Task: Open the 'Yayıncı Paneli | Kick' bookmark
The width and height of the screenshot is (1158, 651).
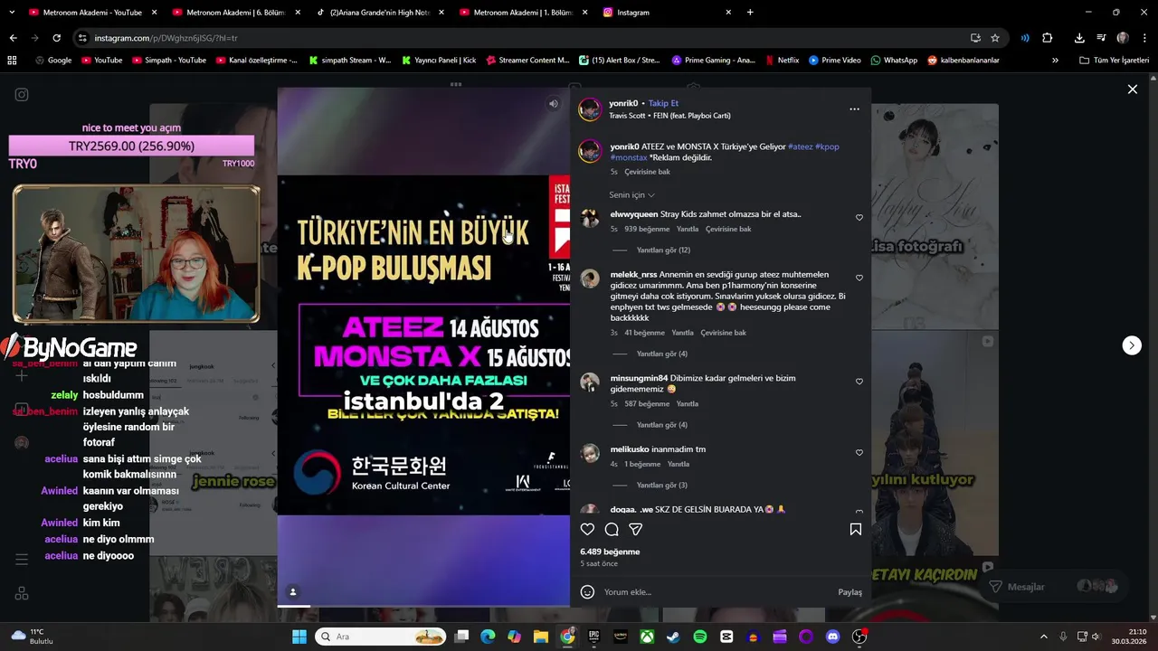Action: coord(438,60)
